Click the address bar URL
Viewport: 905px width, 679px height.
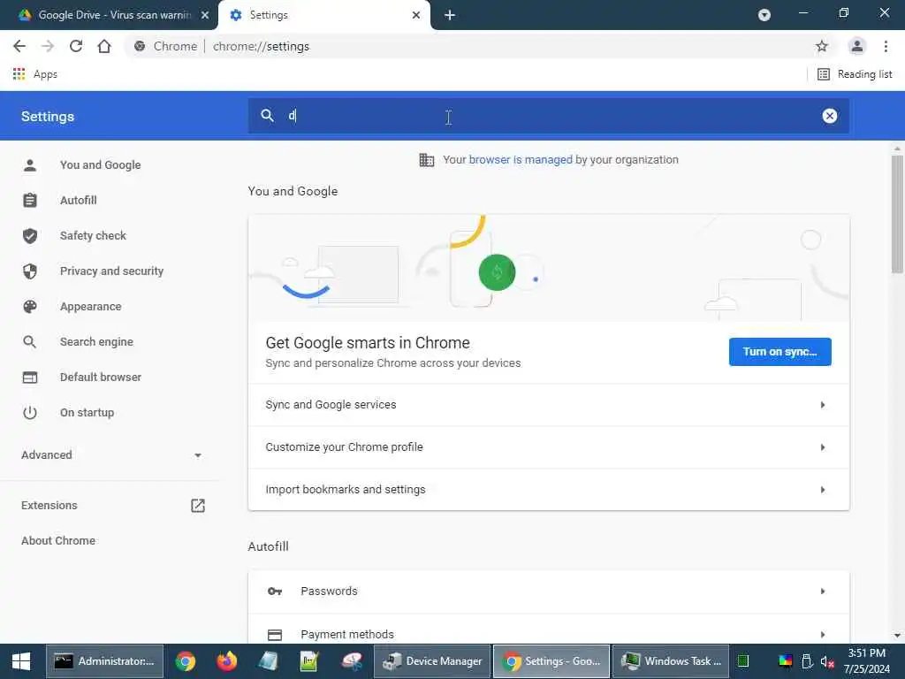point(261,46)
